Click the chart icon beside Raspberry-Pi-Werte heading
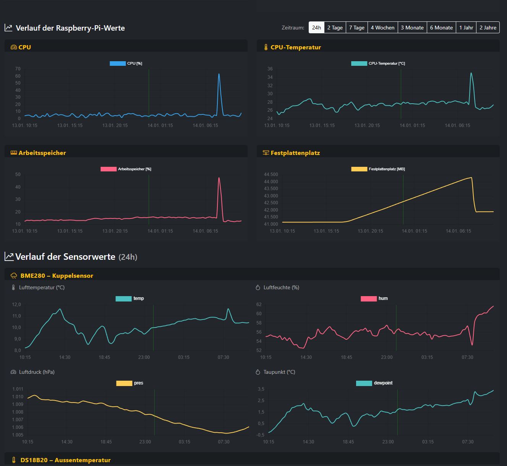Image resolution: width=507 pixels, height=466 pixels. tap(8, 28)
